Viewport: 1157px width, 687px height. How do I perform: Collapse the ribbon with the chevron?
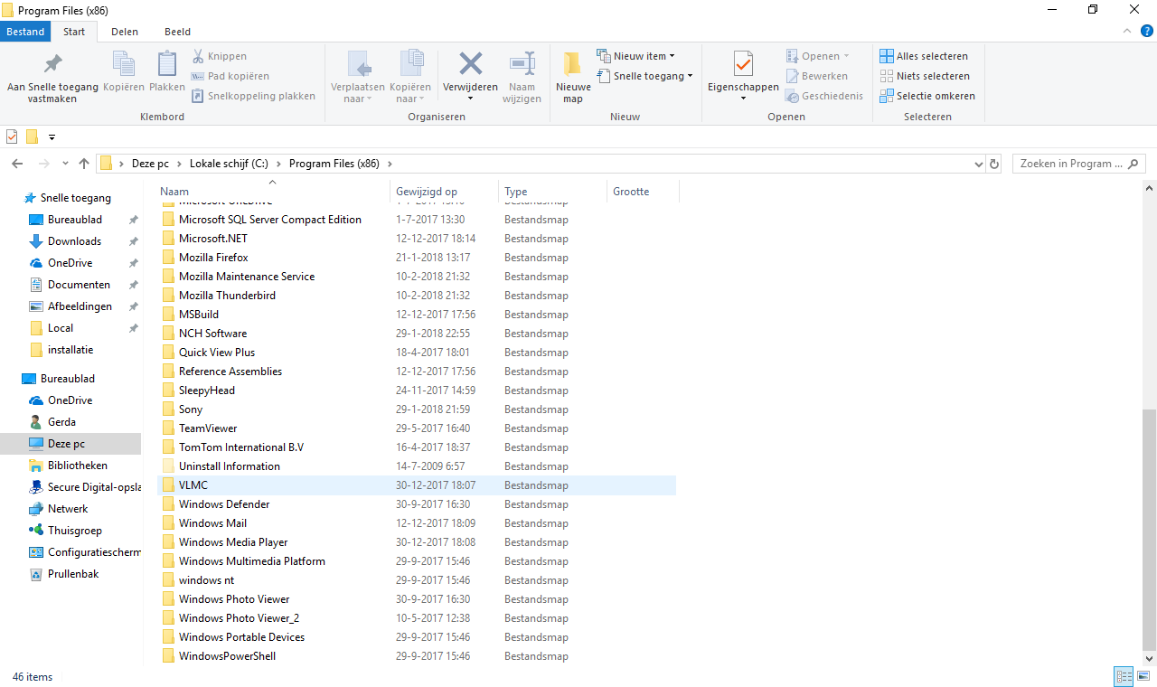point(1127,31)
